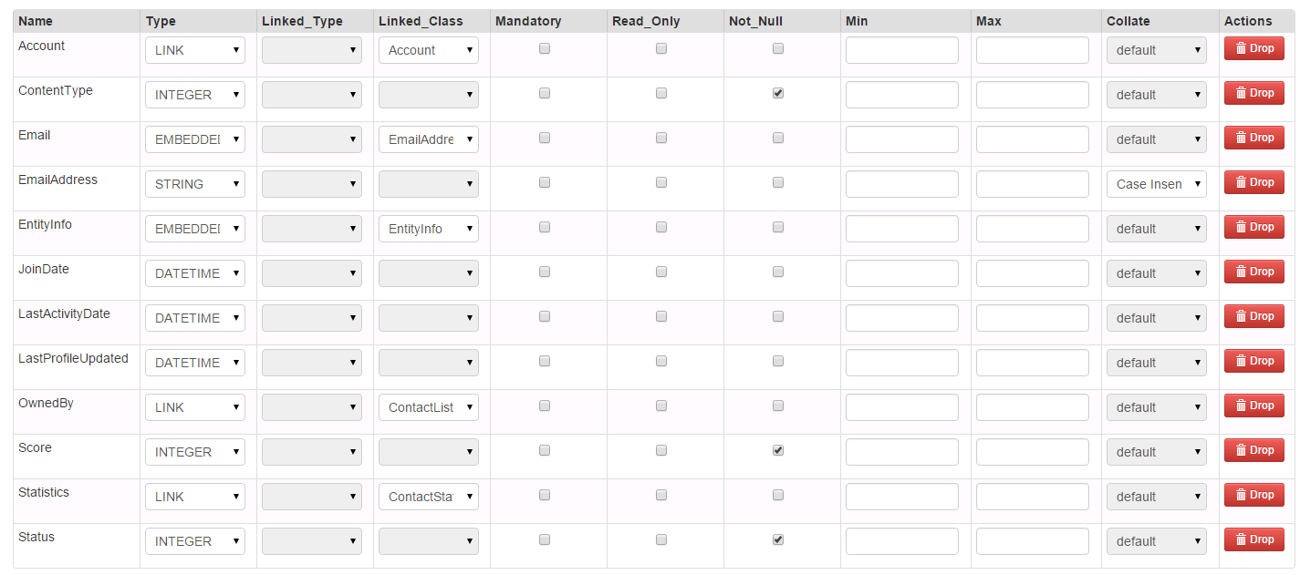Click Max field for Score
Image resolution: width=1300 pixels, height=575 pixels.
pos(1033,452)
